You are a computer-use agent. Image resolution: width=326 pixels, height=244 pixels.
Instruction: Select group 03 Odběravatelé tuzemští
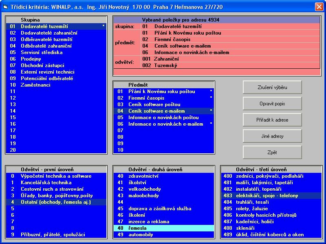[x=56, y=39]
